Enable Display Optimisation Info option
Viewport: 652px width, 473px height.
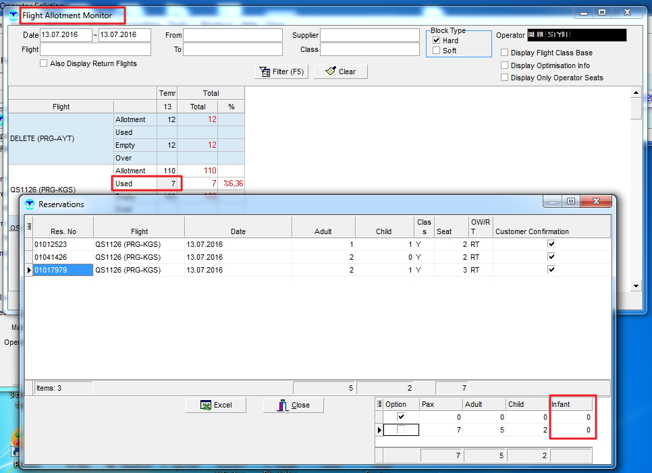pyautogui.click(x=505, y=65)
